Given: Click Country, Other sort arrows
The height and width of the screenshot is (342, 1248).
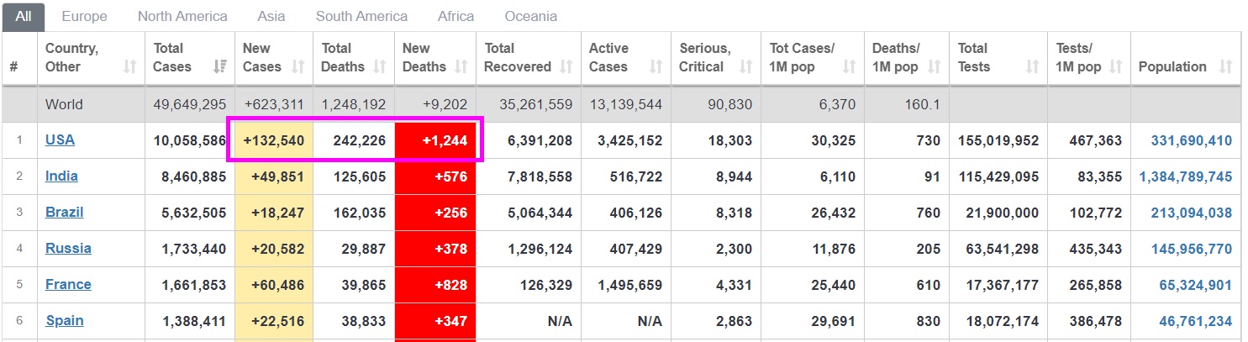Looking at the screenshot, I should (x=129, y=66).
